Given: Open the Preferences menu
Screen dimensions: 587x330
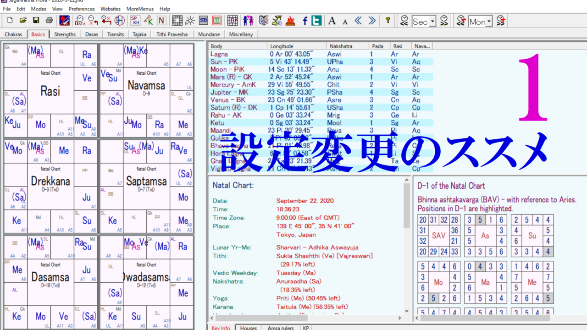Looking at the screenshot, I should 82,9.
